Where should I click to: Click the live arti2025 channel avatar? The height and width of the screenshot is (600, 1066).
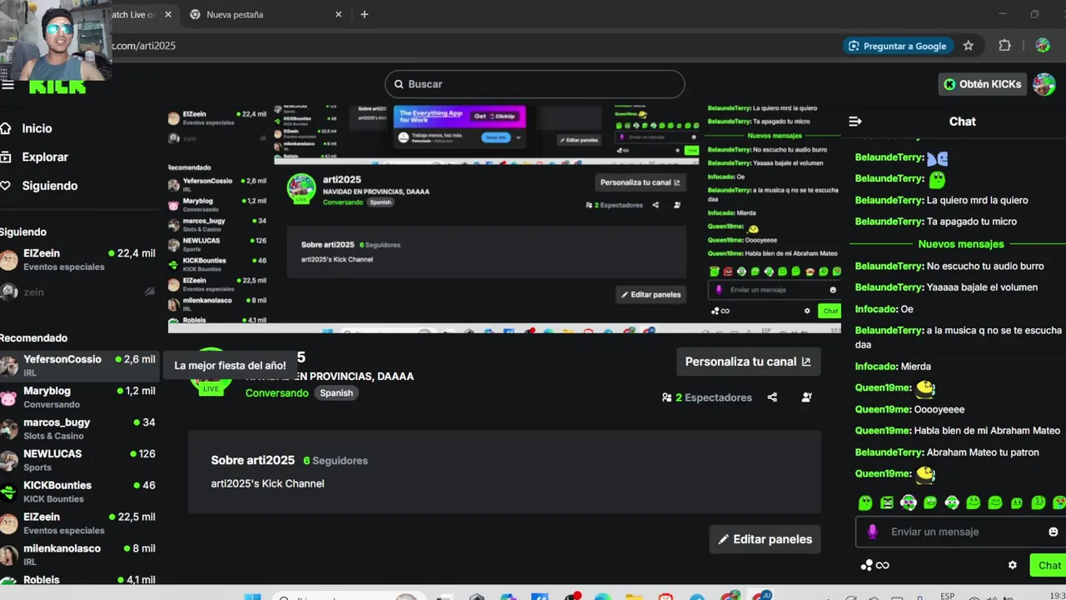coord(210,371)
